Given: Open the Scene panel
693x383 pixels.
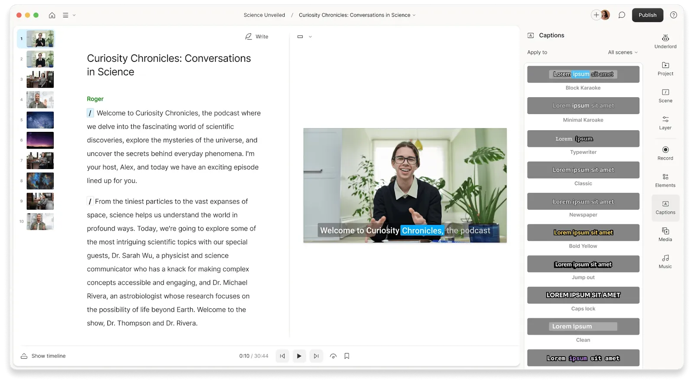Looking at the screenshot, I should click(x=665, y=96).
